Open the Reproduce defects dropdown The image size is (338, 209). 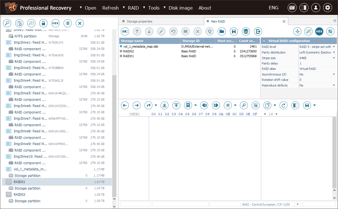click(x=334, y=85)
